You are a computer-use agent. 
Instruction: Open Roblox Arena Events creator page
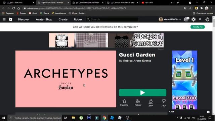[137, 61]
